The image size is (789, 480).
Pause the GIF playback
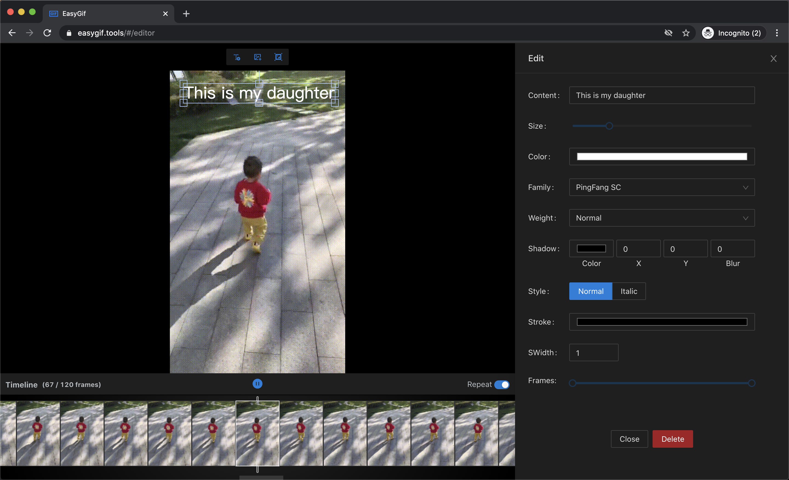pyautogui.click(x=257, y=384)
